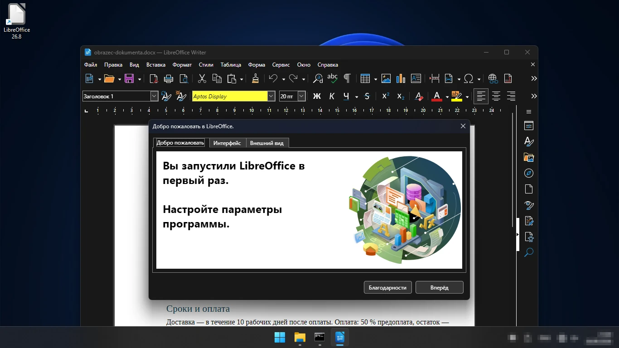The width and height of the screenshot is (619, 348).
Task: Enable align right paragraph alignment
Action: pos(511,96)
